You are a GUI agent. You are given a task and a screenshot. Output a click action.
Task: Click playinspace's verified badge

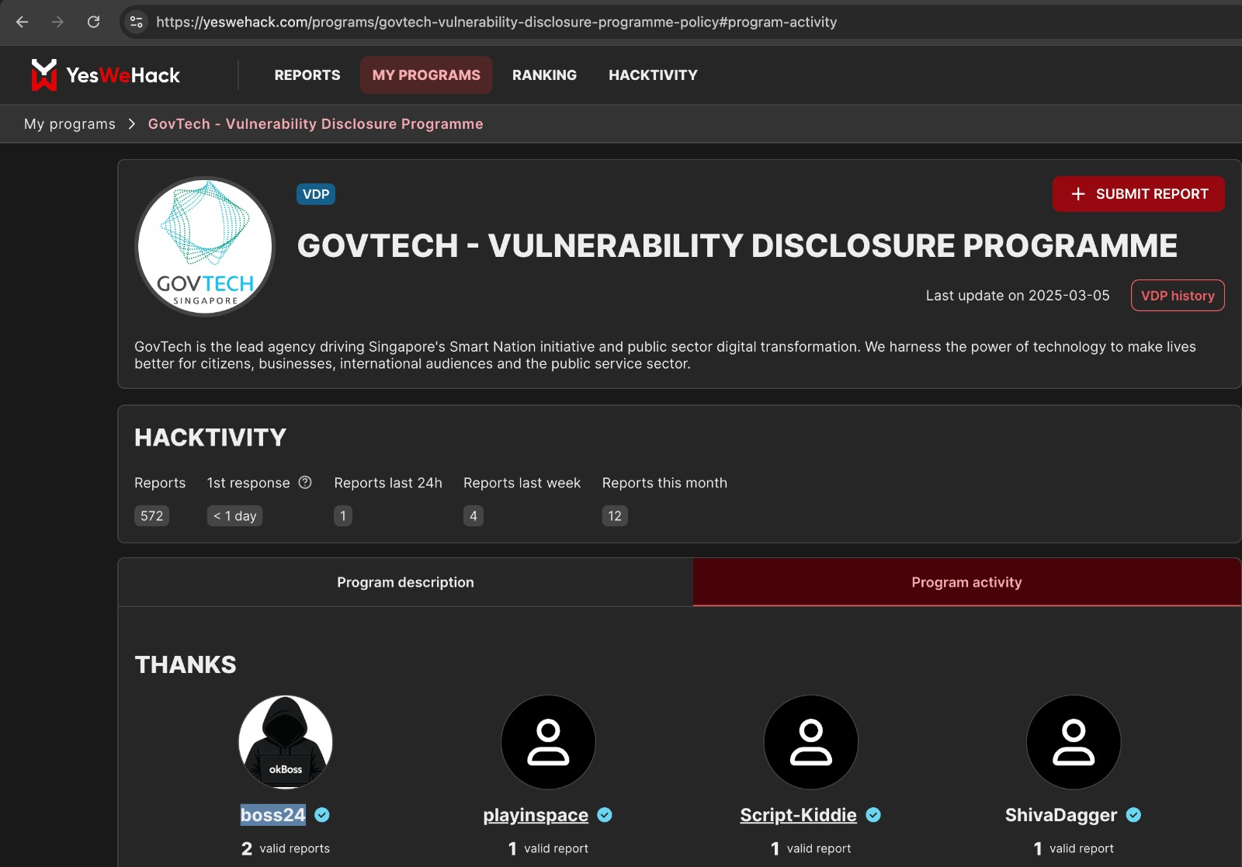[605, 815]
